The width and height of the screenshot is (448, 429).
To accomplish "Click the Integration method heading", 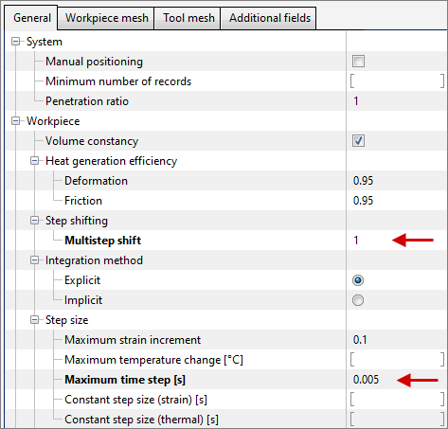I will (94, 260).
